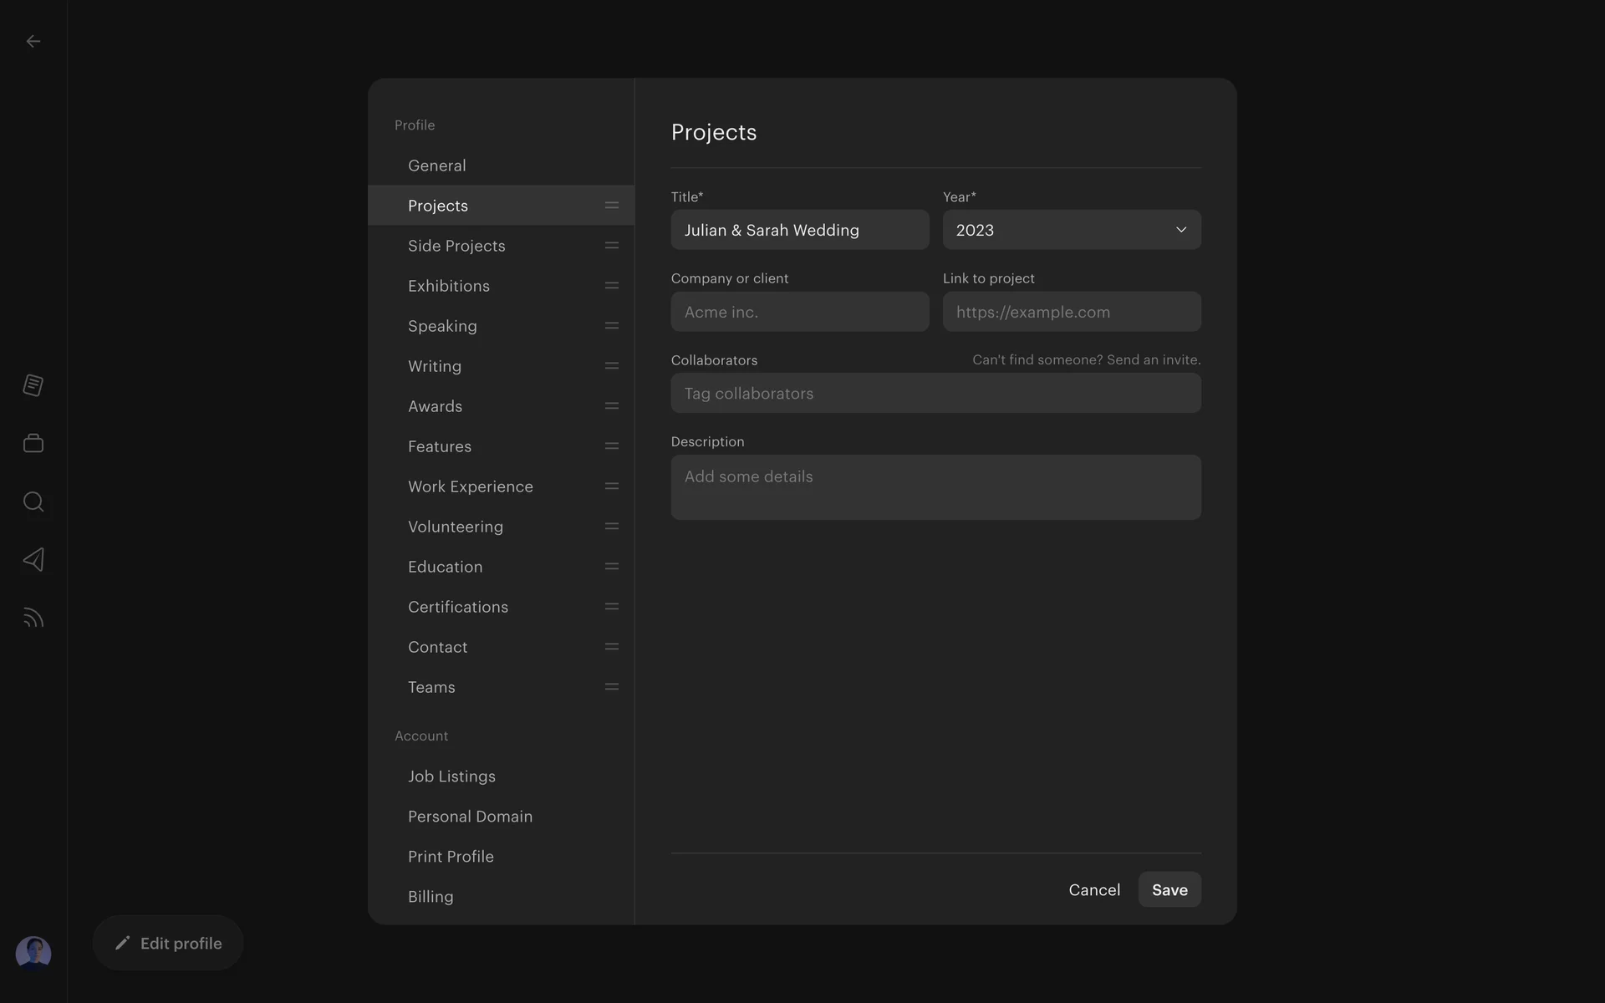The image size is (1605, 1003).
Task: Select General in profile menu
Action: click(437, 165)
